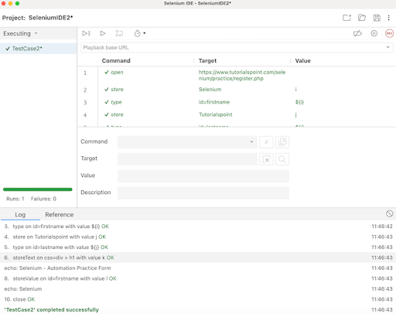This screenshot has width=396, height=314.
Task: Click the ${i} value cell
Action: click(299, 102)
